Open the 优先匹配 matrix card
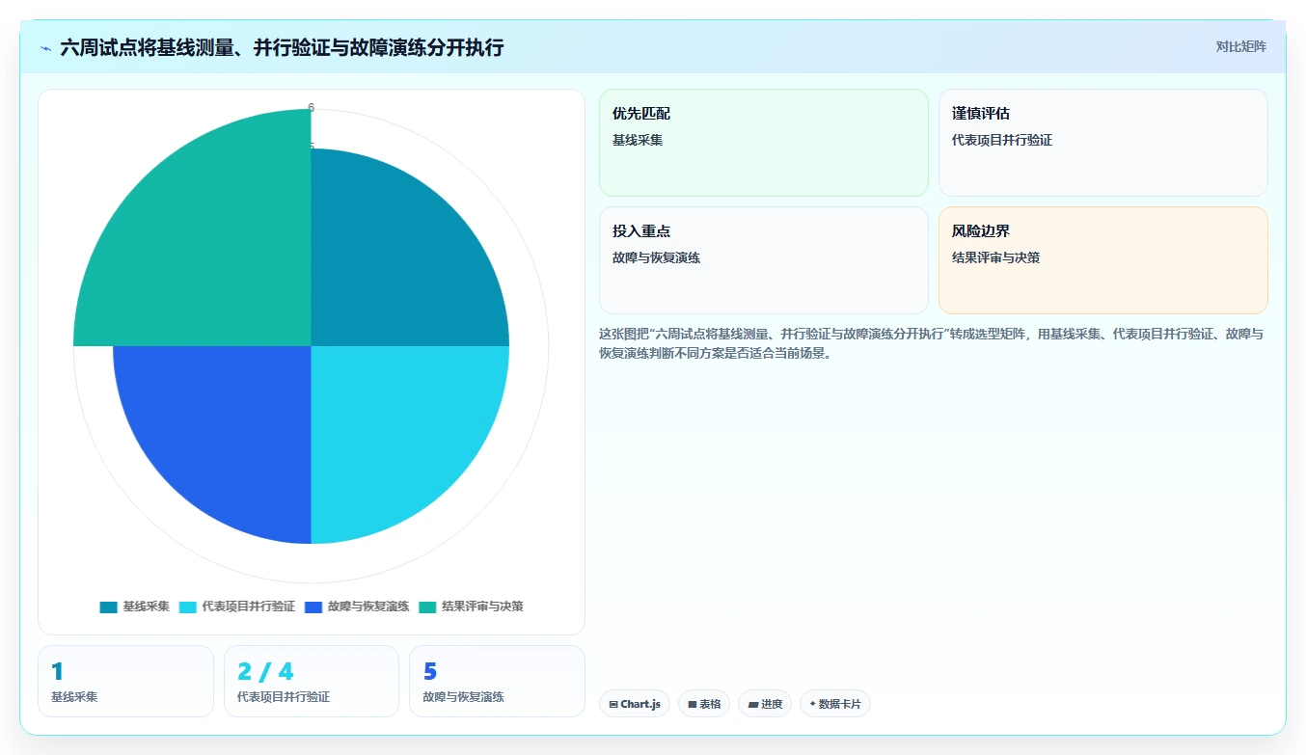 (x=763, y=143)
